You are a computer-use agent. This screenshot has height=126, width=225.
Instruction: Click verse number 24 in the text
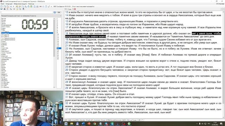(x=66, y=61)
